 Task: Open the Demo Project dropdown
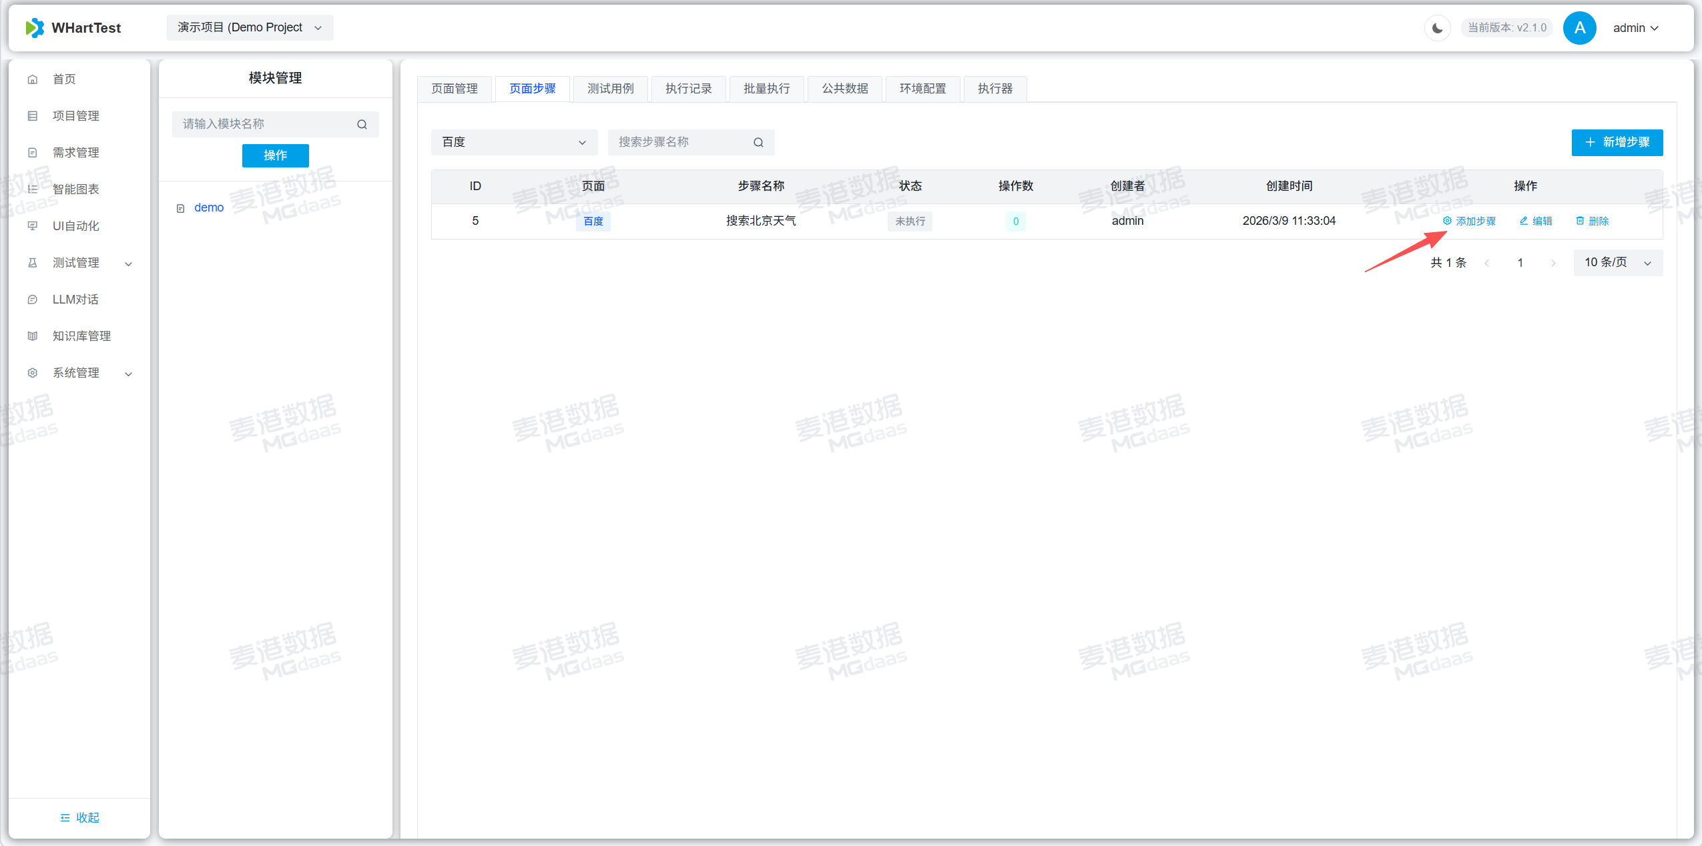pos(250,28)
